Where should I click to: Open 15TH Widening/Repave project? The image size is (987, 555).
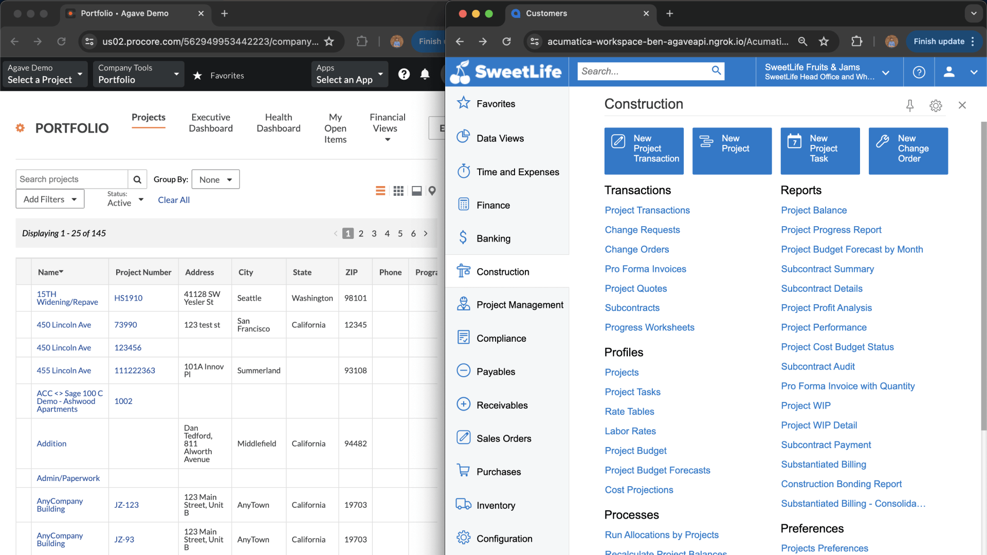pos(67,298)
